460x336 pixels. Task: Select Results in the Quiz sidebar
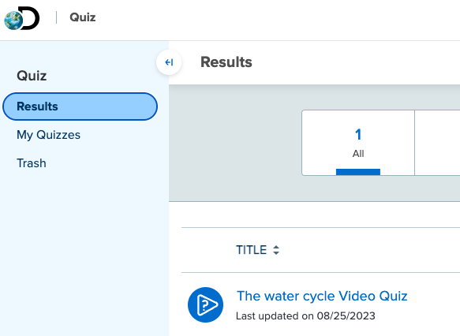pos(80,106)
